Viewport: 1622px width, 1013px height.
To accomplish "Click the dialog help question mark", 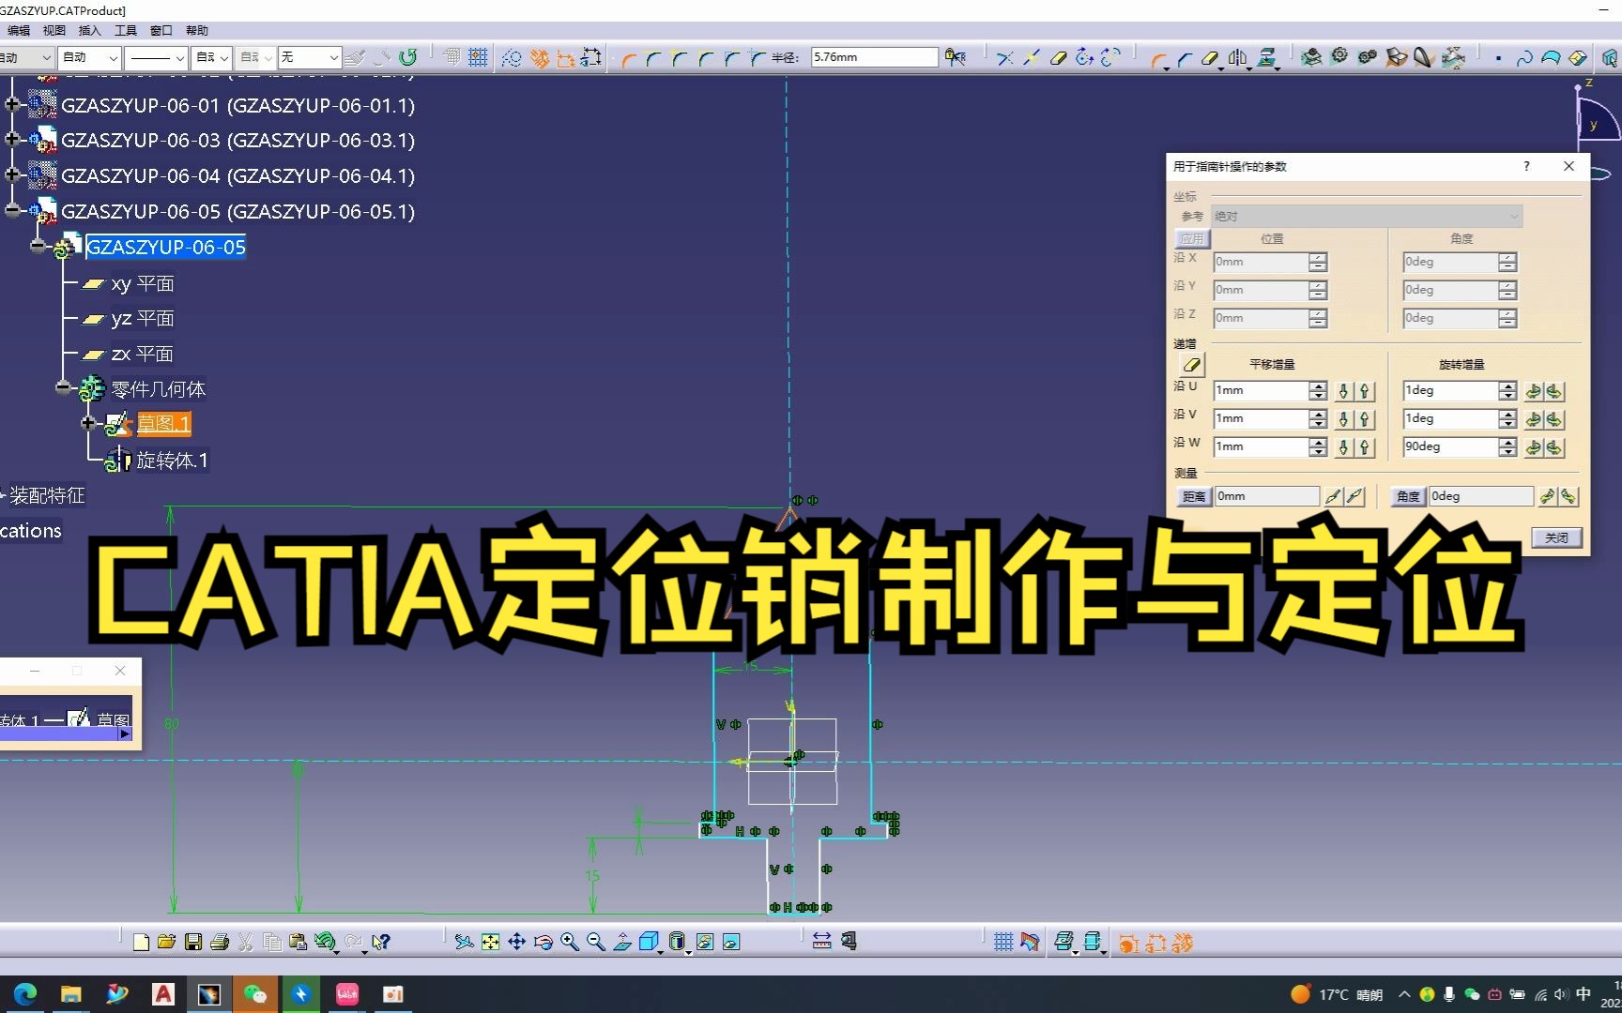I will pyautogui.click(x=1526, y=166).
